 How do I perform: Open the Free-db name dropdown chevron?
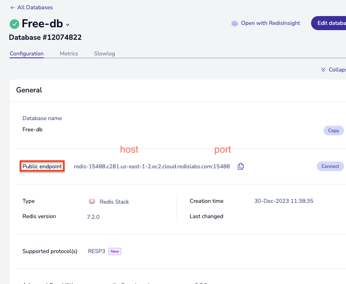(x=68, y=25)
